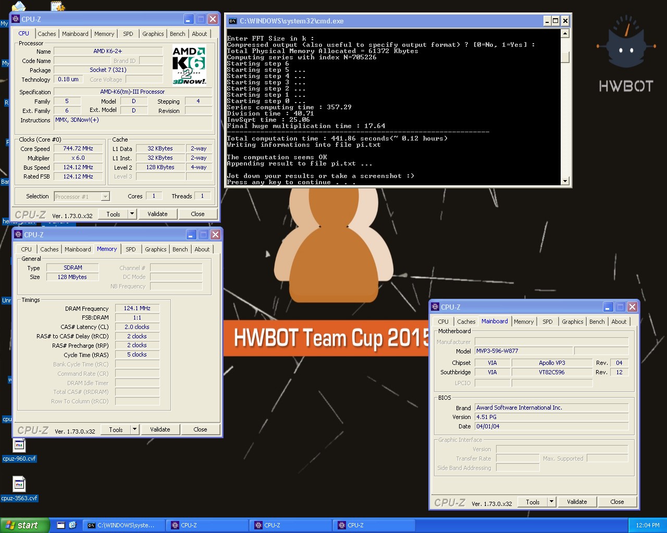Click the cmd.exe title bar console icon
This screenshot has width=667, height=533.
point(233,21)
